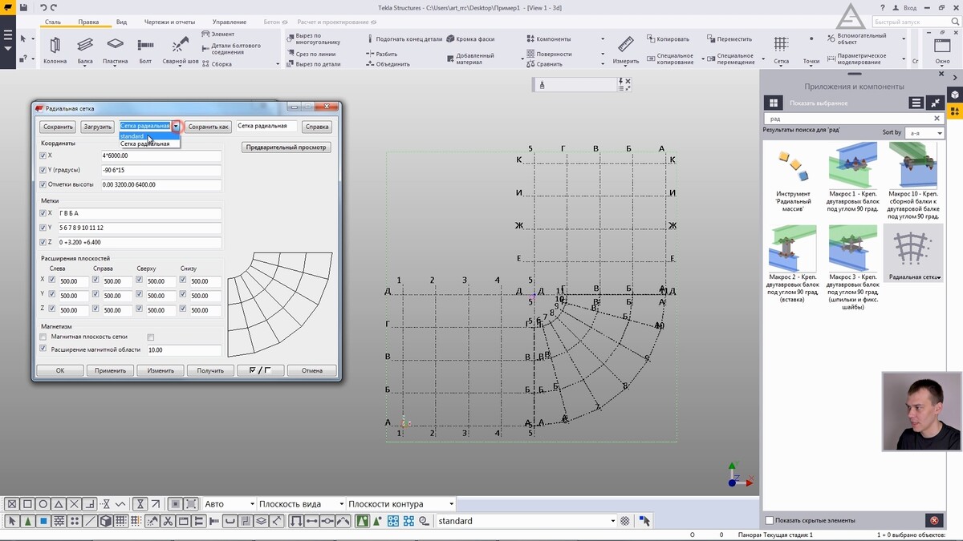Pick 'standard' from the open settings list
The width and height of the screenshot is (963, 541).
click(133, 136)
